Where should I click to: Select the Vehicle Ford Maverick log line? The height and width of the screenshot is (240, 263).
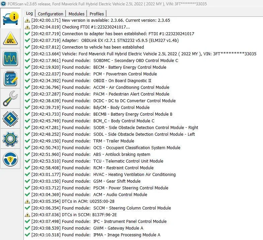[144, 54]
